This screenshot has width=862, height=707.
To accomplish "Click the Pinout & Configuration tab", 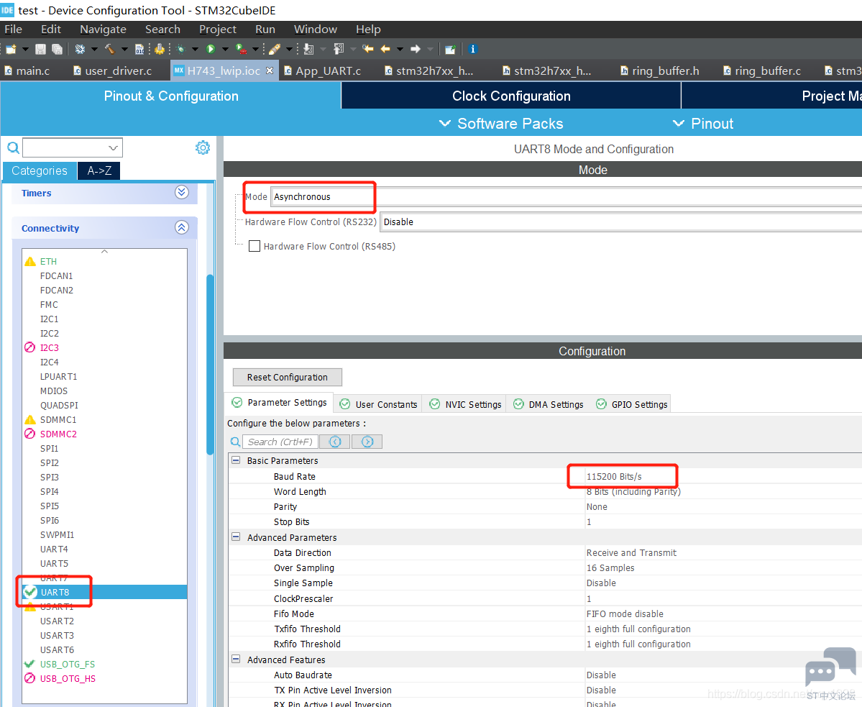I will 171,96.
